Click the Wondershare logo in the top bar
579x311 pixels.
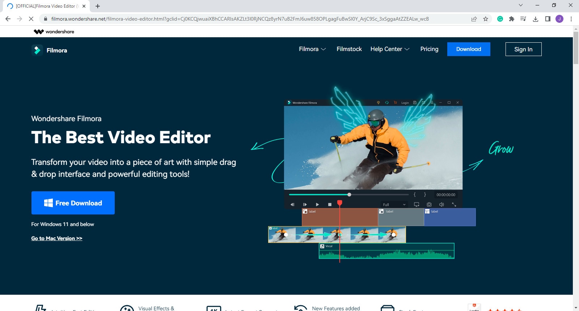click(54, 31)
